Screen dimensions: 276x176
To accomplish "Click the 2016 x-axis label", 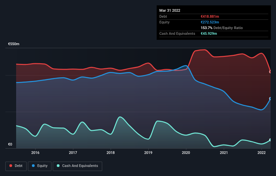I will (35, 153).
